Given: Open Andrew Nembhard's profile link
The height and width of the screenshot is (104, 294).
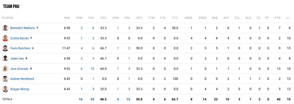Looking at the screenshot, I should coord(22,79).
